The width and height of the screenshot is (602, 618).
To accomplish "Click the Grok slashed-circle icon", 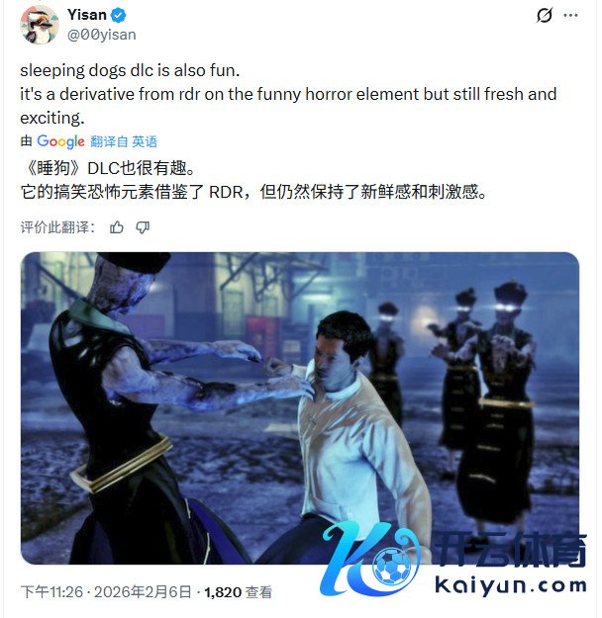I will pyautogui.click(x=545, y=16).
